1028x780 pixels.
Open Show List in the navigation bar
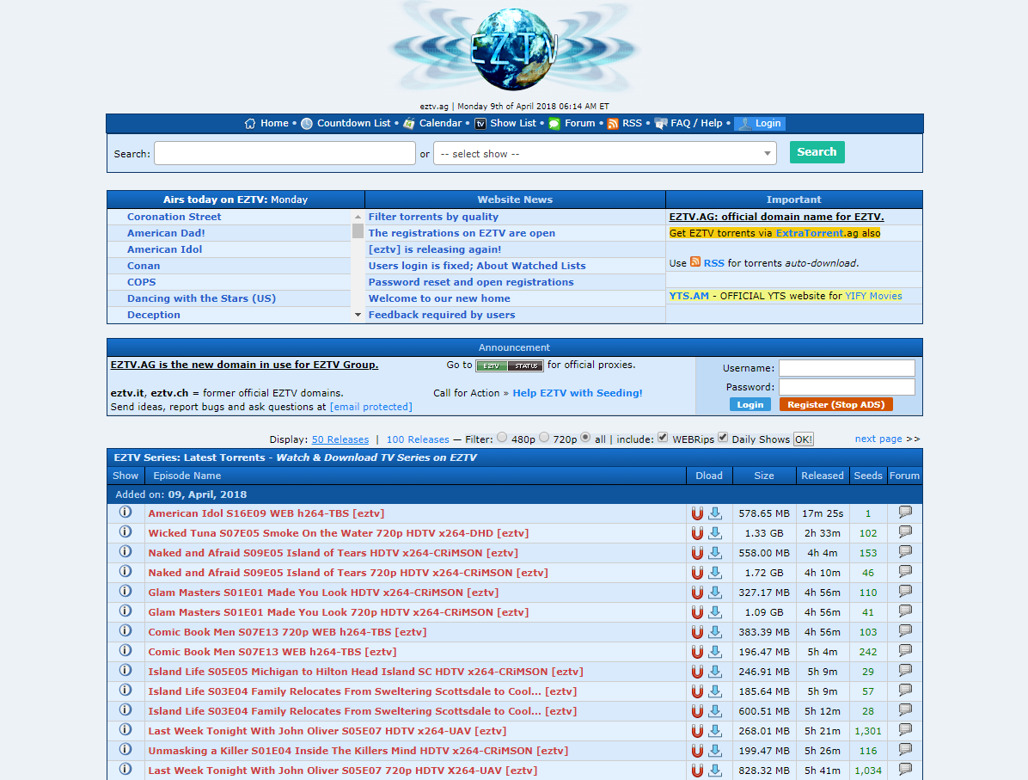tap(512, 123)
